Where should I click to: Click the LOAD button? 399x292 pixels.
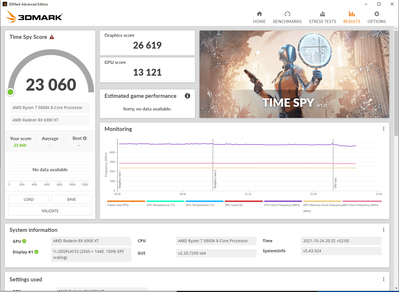(x=29, y=199)
